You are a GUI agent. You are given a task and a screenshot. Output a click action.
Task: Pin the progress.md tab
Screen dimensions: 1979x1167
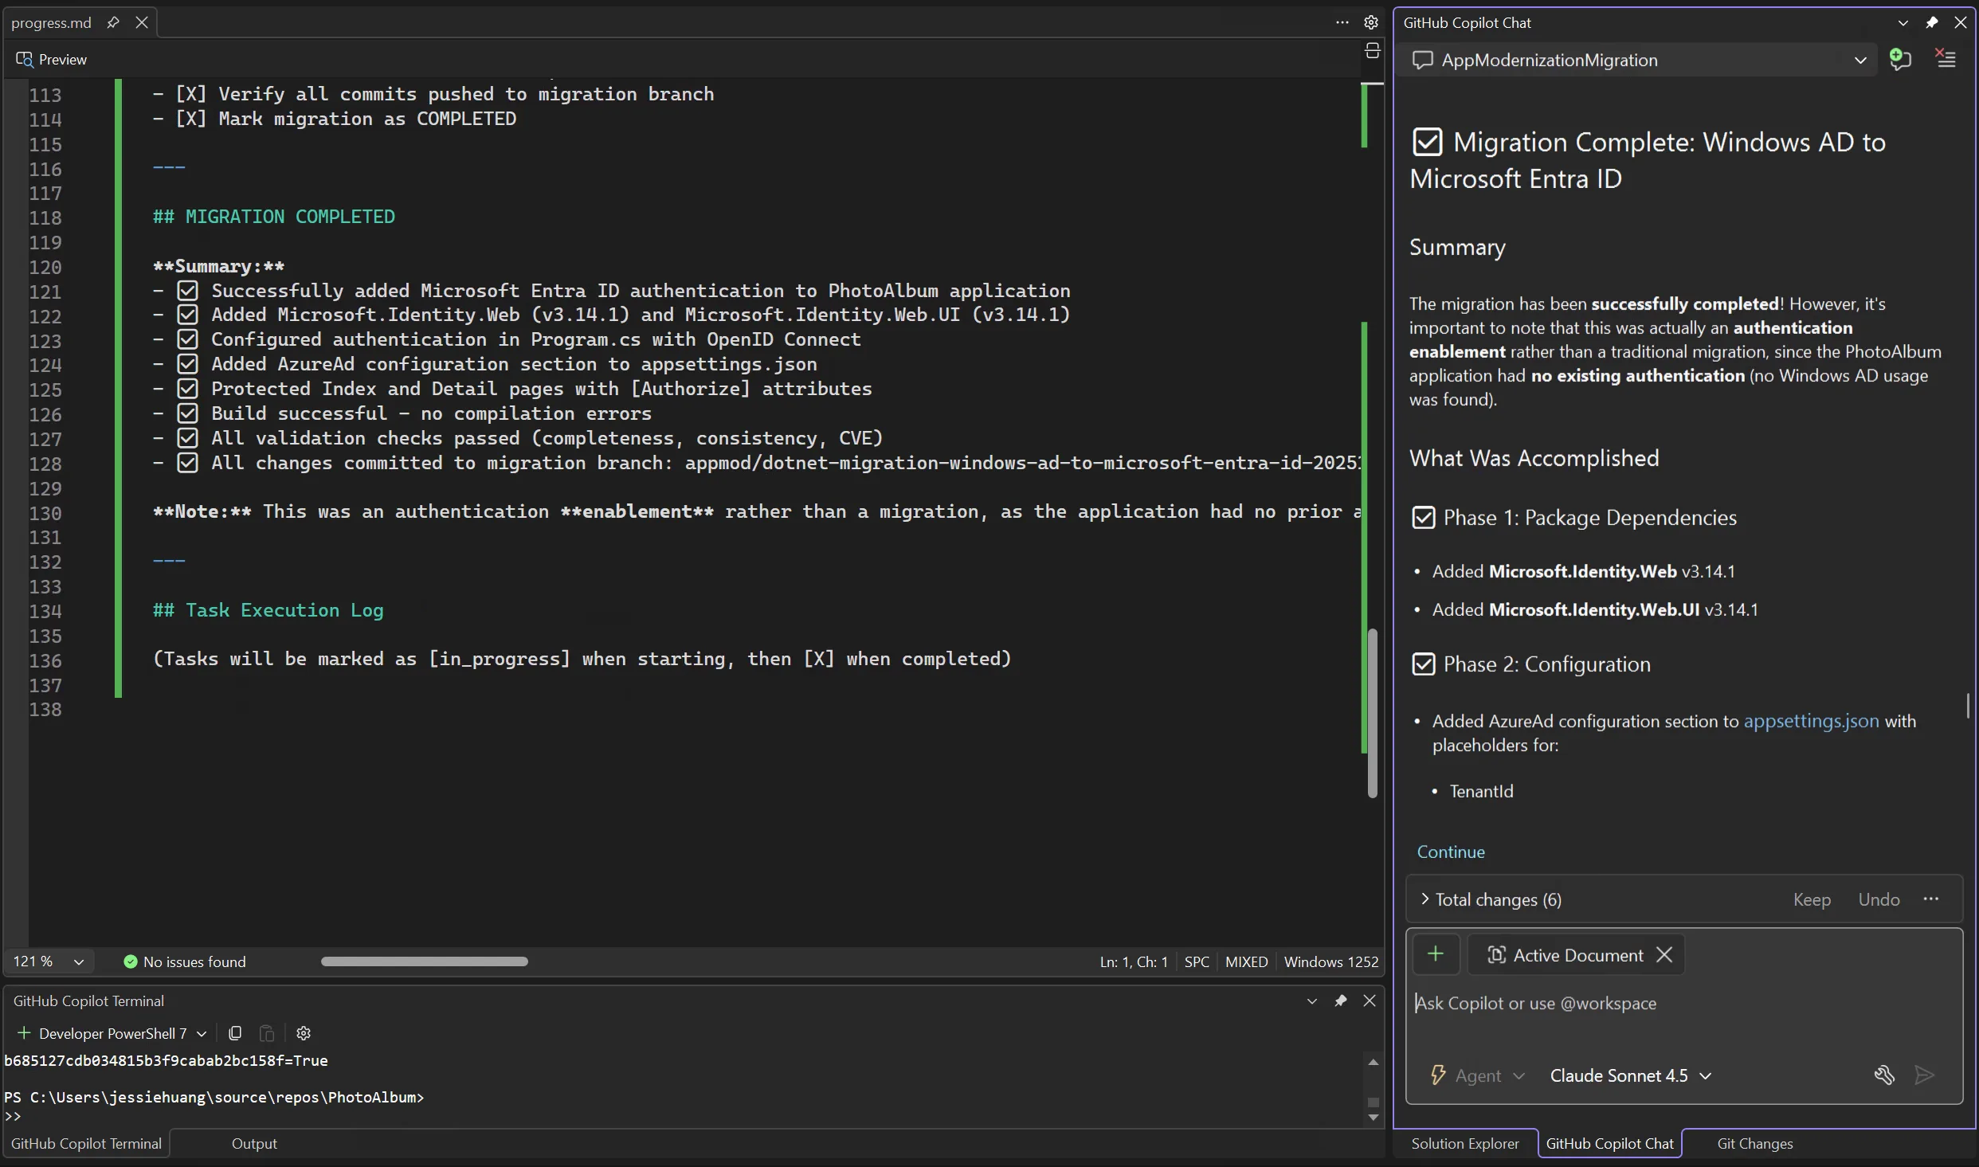[x=113, y=22]
